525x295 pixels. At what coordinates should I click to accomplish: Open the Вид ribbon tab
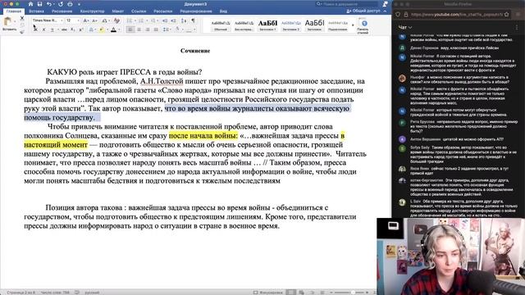tap(223, 11)
